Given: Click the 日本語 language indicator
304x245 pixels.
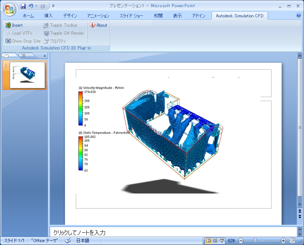Looking at the screenshot, I should (83, 241).
